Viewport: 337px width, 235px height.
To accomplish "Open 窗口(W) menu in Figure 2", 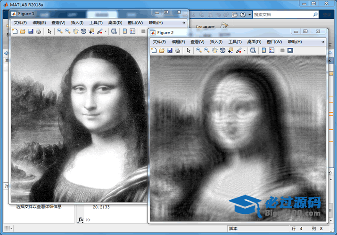I will 274,42.
